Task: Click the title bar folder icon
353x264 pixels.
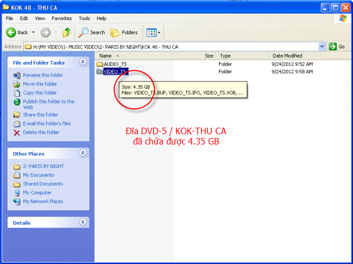Action: [6, 8]
